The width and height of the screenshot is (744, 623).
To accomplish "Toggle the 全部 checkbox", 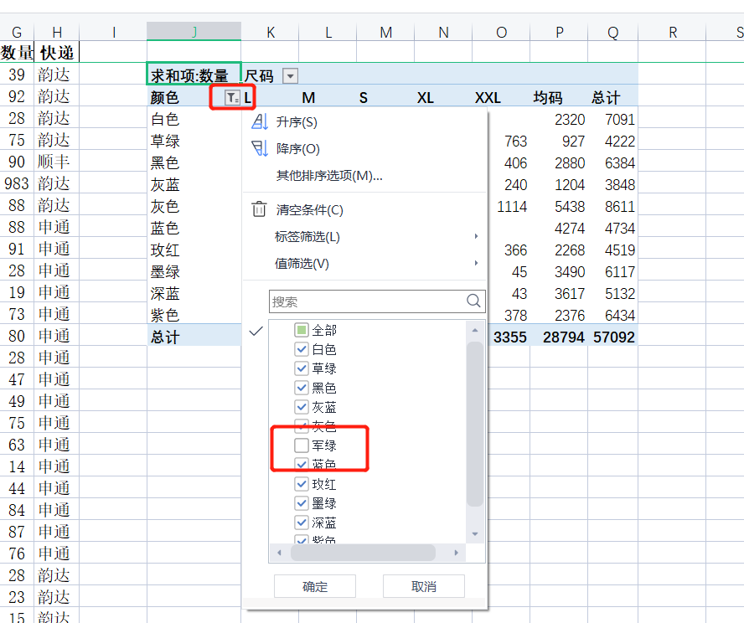I will tap(302, 330).
